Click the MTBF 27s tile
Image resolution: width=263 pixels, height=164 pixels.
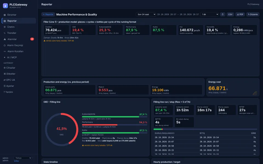point(247,110)
